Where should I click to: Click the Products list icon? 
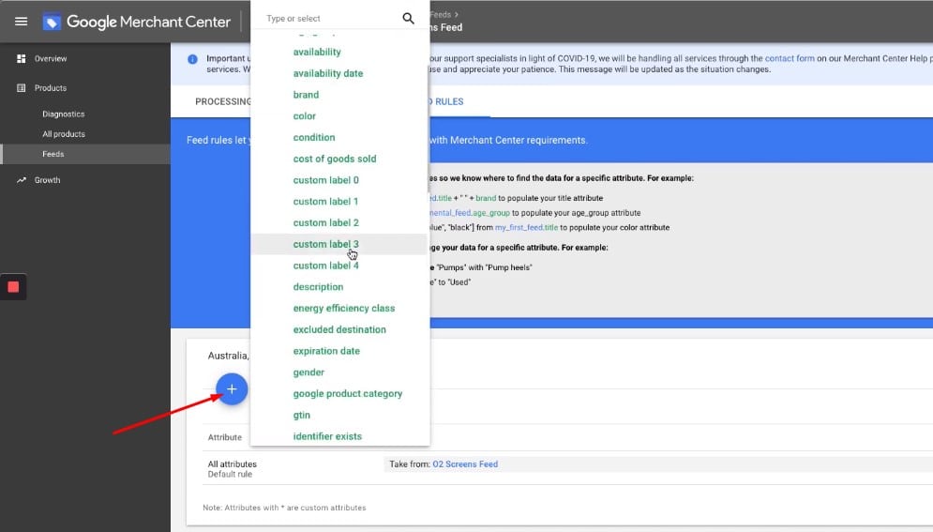(x=22, y=87)
